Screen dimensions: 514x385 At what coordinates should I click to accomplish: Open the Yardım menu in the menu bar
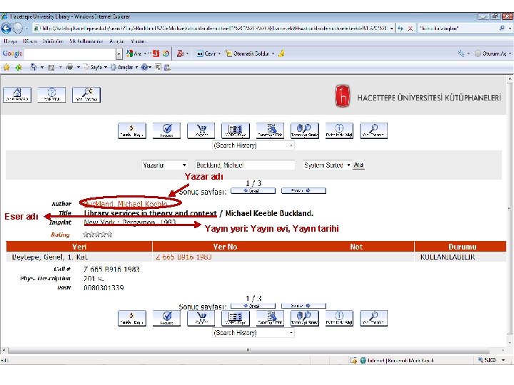coord(138,41)
